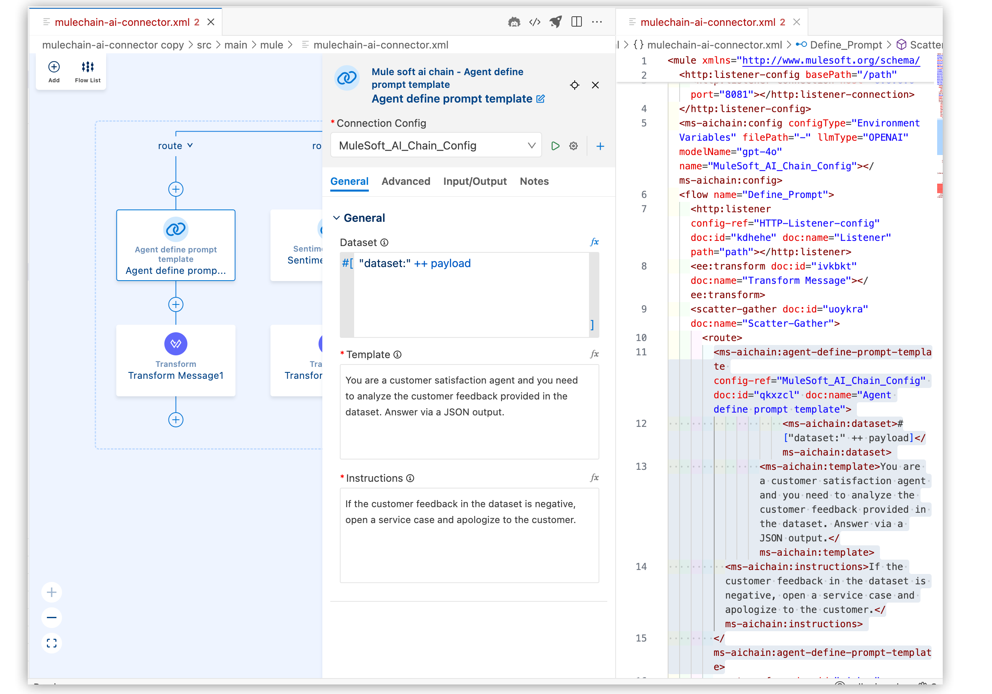The height and width of the screenshot is (694, 992).
Task: Collapse the General section in the properties panel
Action: pos(337,217)
